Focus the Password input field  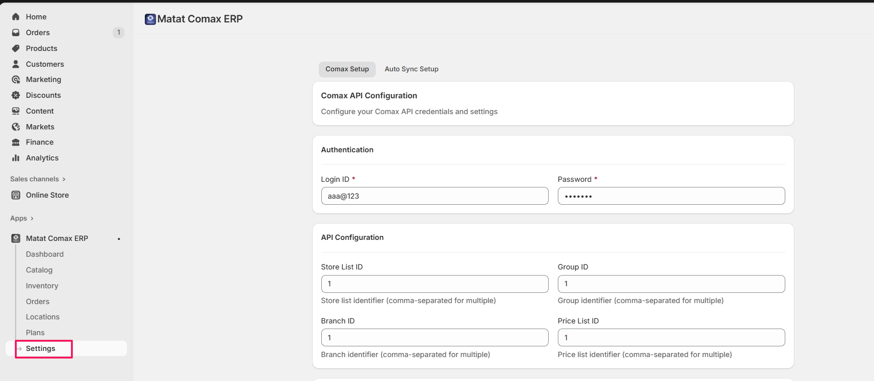pos(671,196)
